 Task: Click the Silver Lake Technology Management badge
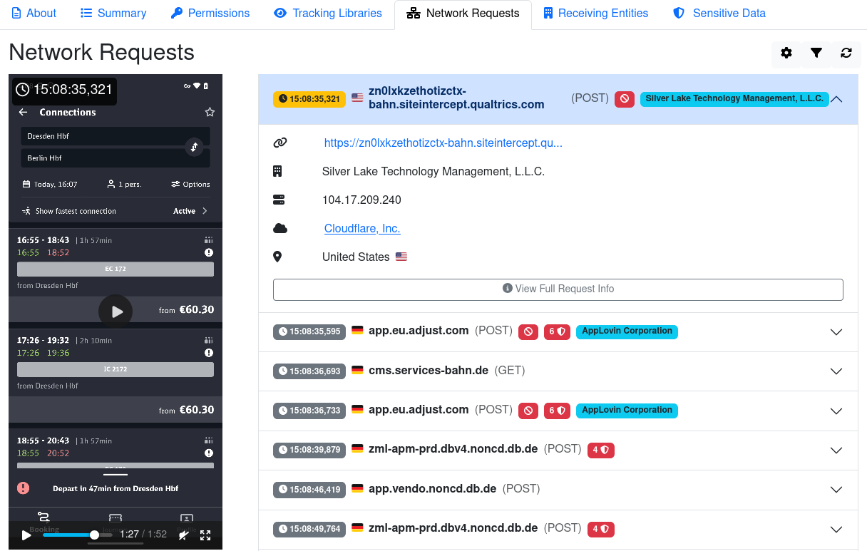[x=734, y=99]
